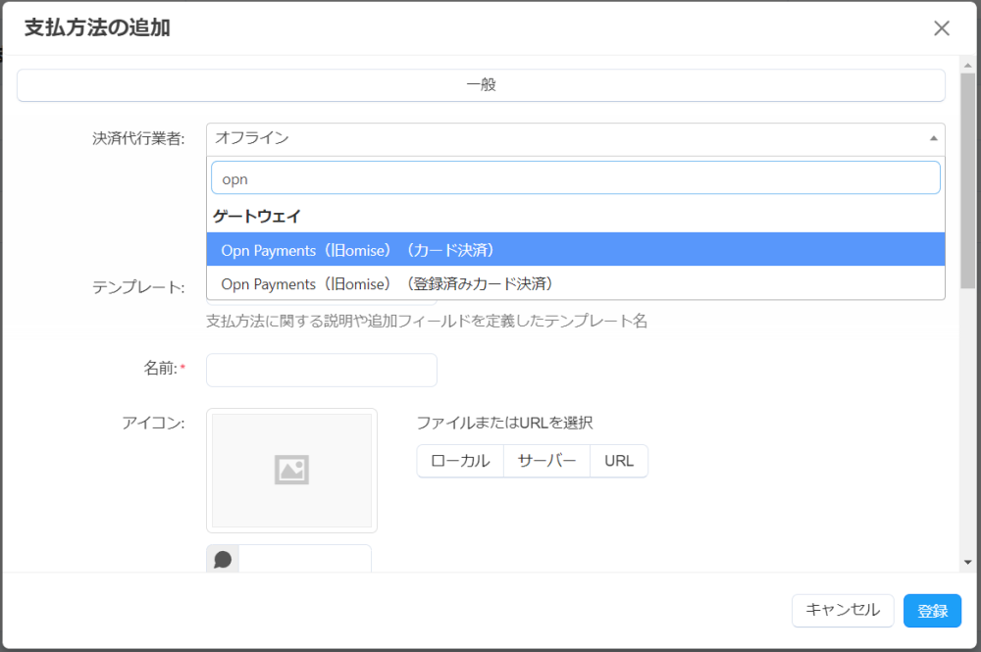Click the scrollbar up arrow
Image resolution: width=981 pixels, height=652 pixels.
968,65
